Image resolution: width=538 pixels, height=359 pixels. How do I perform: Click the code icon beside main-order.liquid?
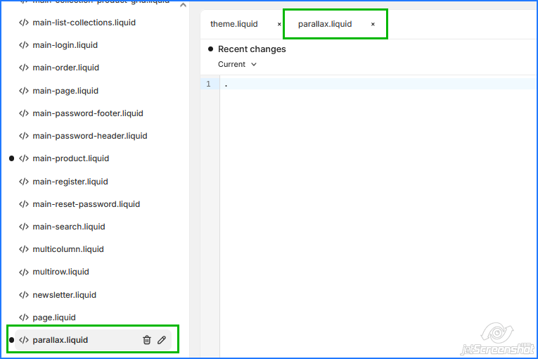coord(24,68)
